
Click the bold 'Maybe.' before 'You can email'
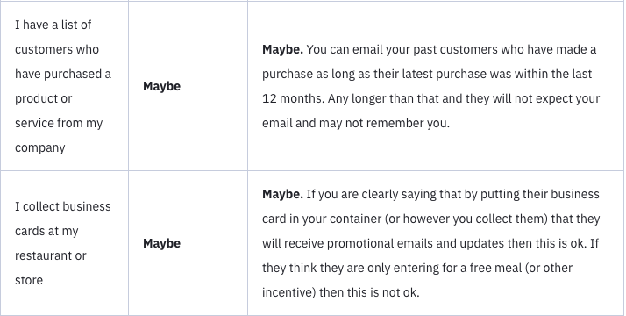(x=282, y=49)
